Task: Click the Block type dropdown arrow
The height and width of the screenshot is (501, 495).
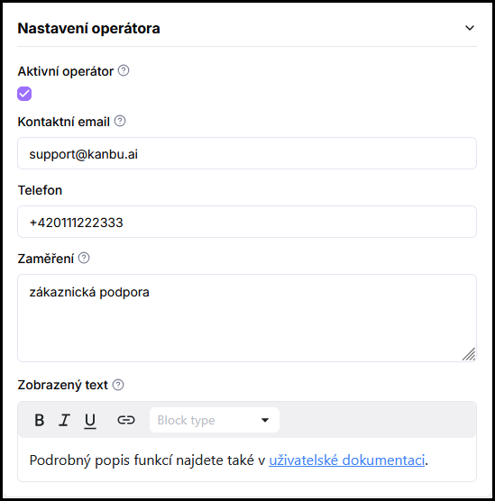Action: pos(265,420)
